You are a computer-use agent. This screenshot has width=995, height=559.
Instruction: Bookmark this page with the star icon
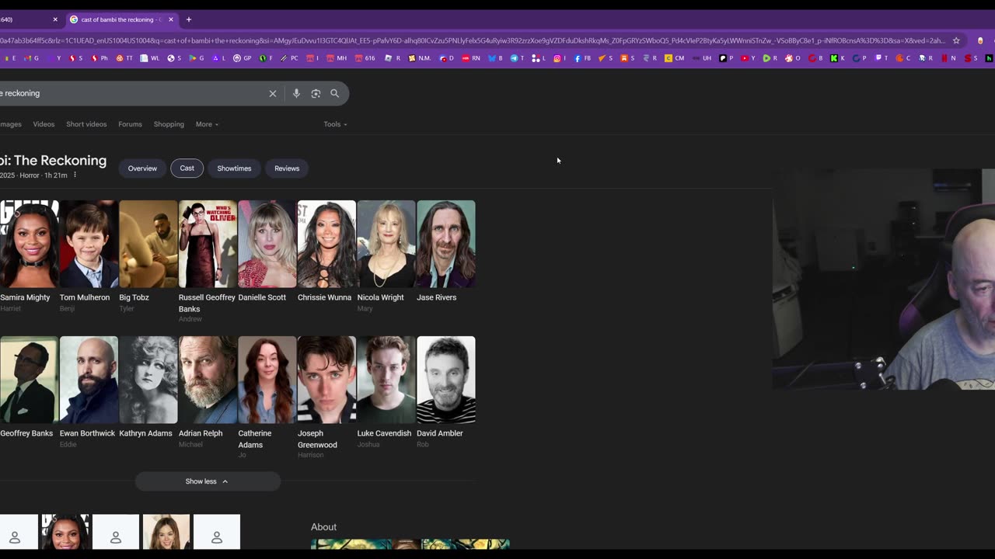pos(956,40)
